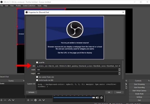Check Use custom frame rate
This screenshot has height=104, width=150.
pos(37,77)
